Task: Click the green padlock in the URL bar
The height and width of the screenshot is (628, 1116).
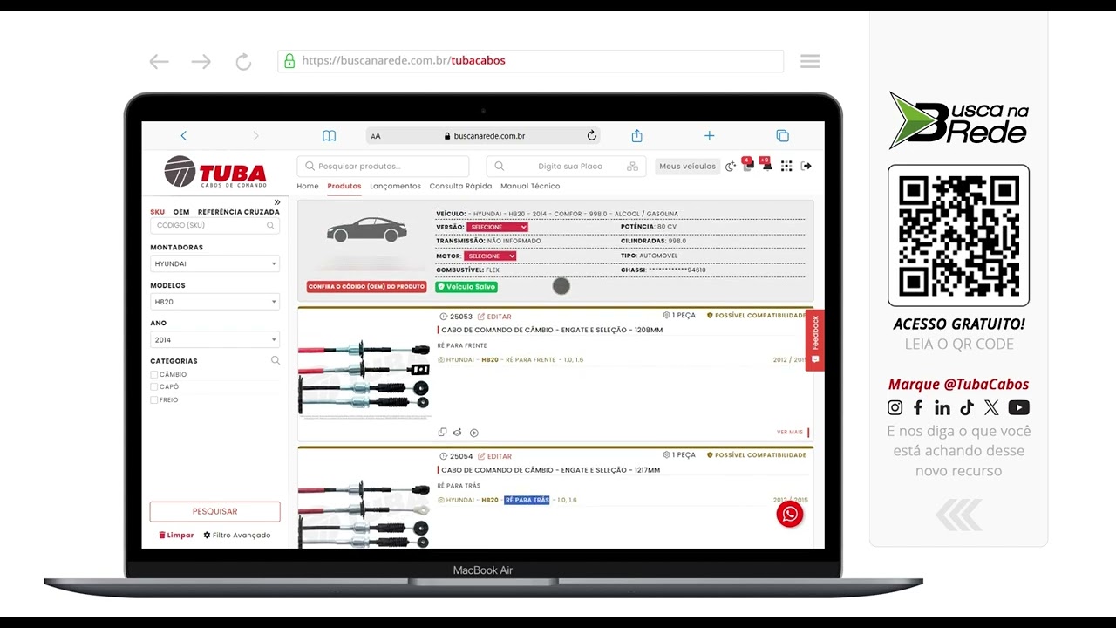Action: [x=289, y=61]
